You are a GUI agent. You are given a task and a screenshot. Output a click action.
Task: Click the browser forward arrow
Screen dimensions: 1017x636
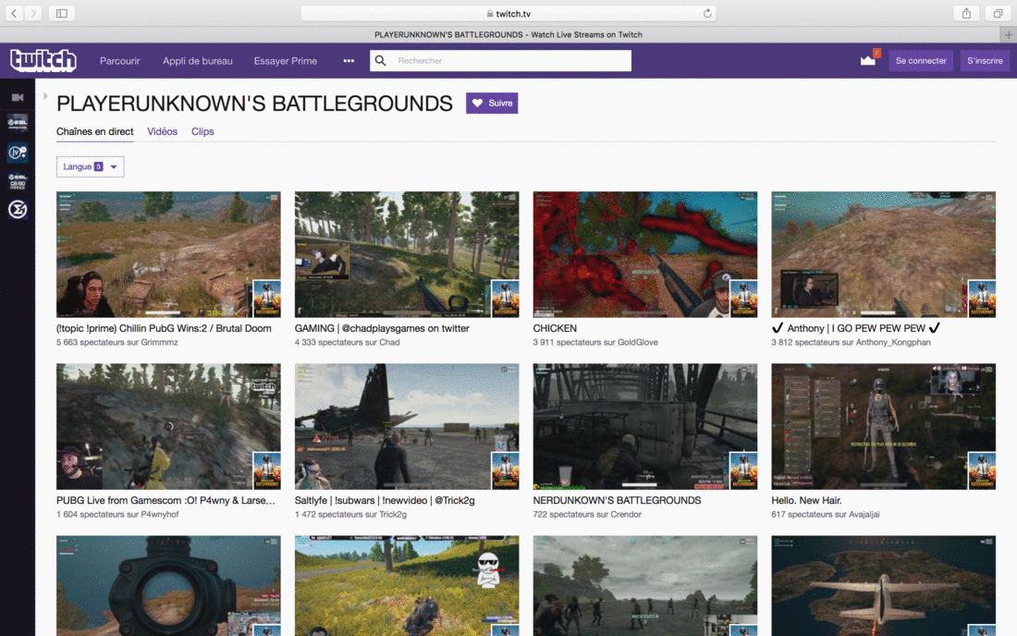pyautogui.click(x=33, y=13)
